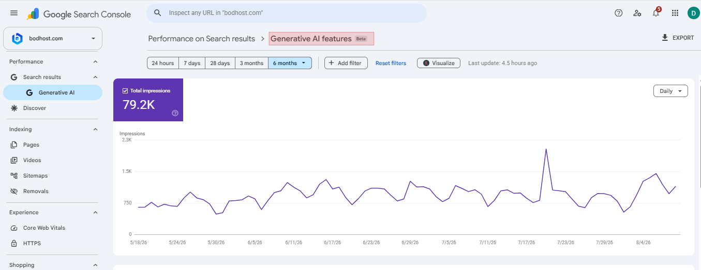Screen dimensions: 701x270
Task: Click the EXPORT button
Action: [678, 38]
